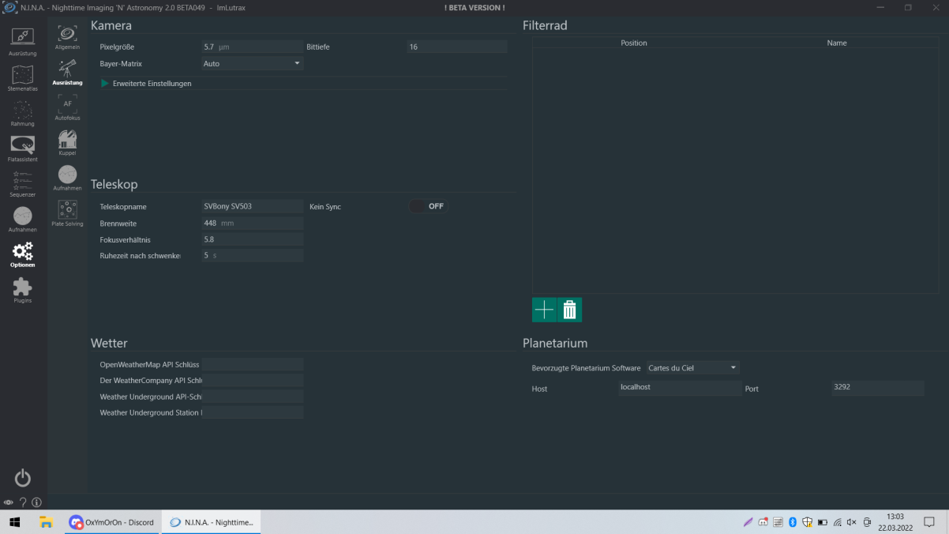Click the Bittiefe input field
The width and height of the screenshot is (949, 534).
point(457,47)
